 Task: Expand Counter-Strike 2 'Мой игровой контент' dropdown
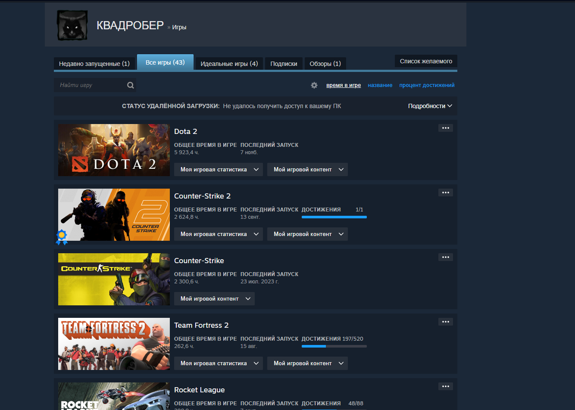click(x=307, y=234)
